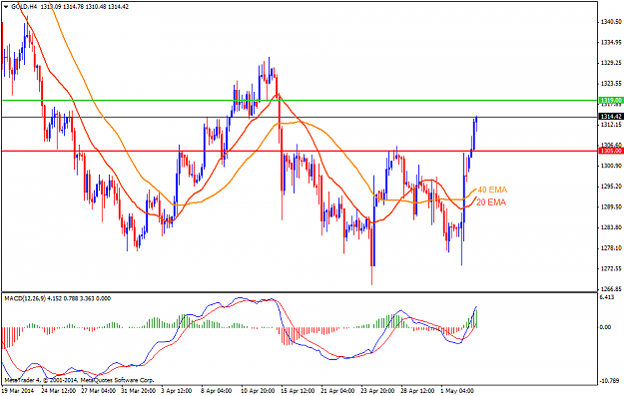Screen dimensions: 624x396
Task: Click the 1334.95 price scale label
Action: [x=611, y=42]
